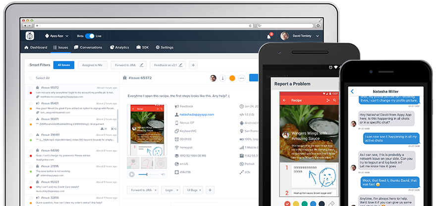Select the All Issues filter button
The height and width of the screenshot is (206, 436).
[x=64, y=65]
